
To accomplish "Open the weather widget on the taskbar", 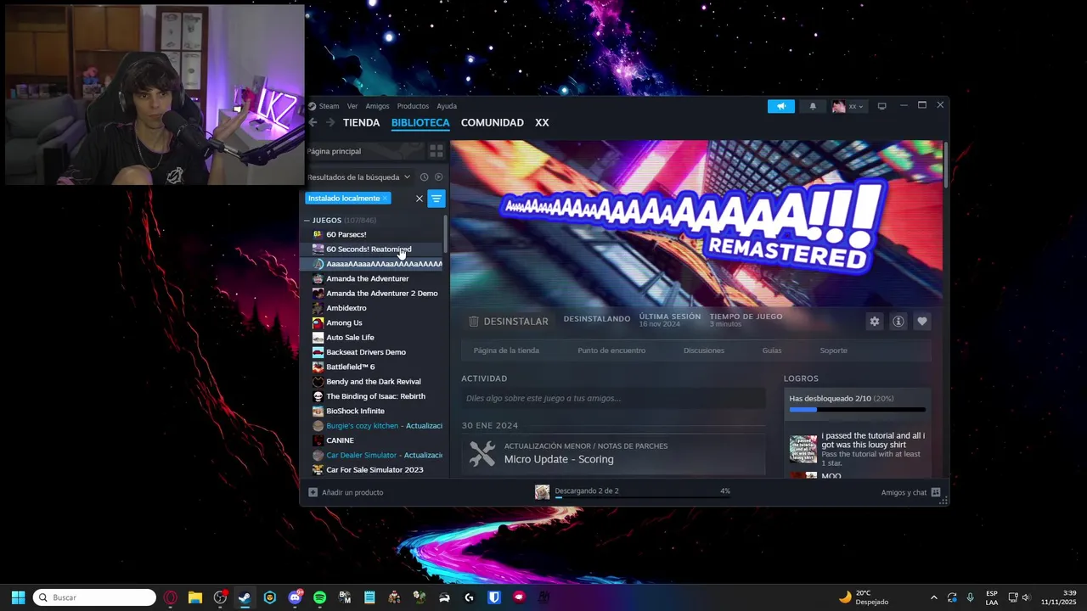I will point(864,597).
